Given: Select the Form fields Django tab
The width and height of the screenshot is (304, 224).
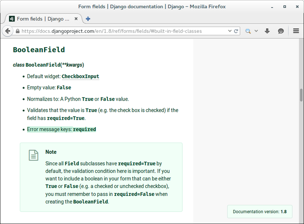Looking at the screenshot, I should 43,19.
